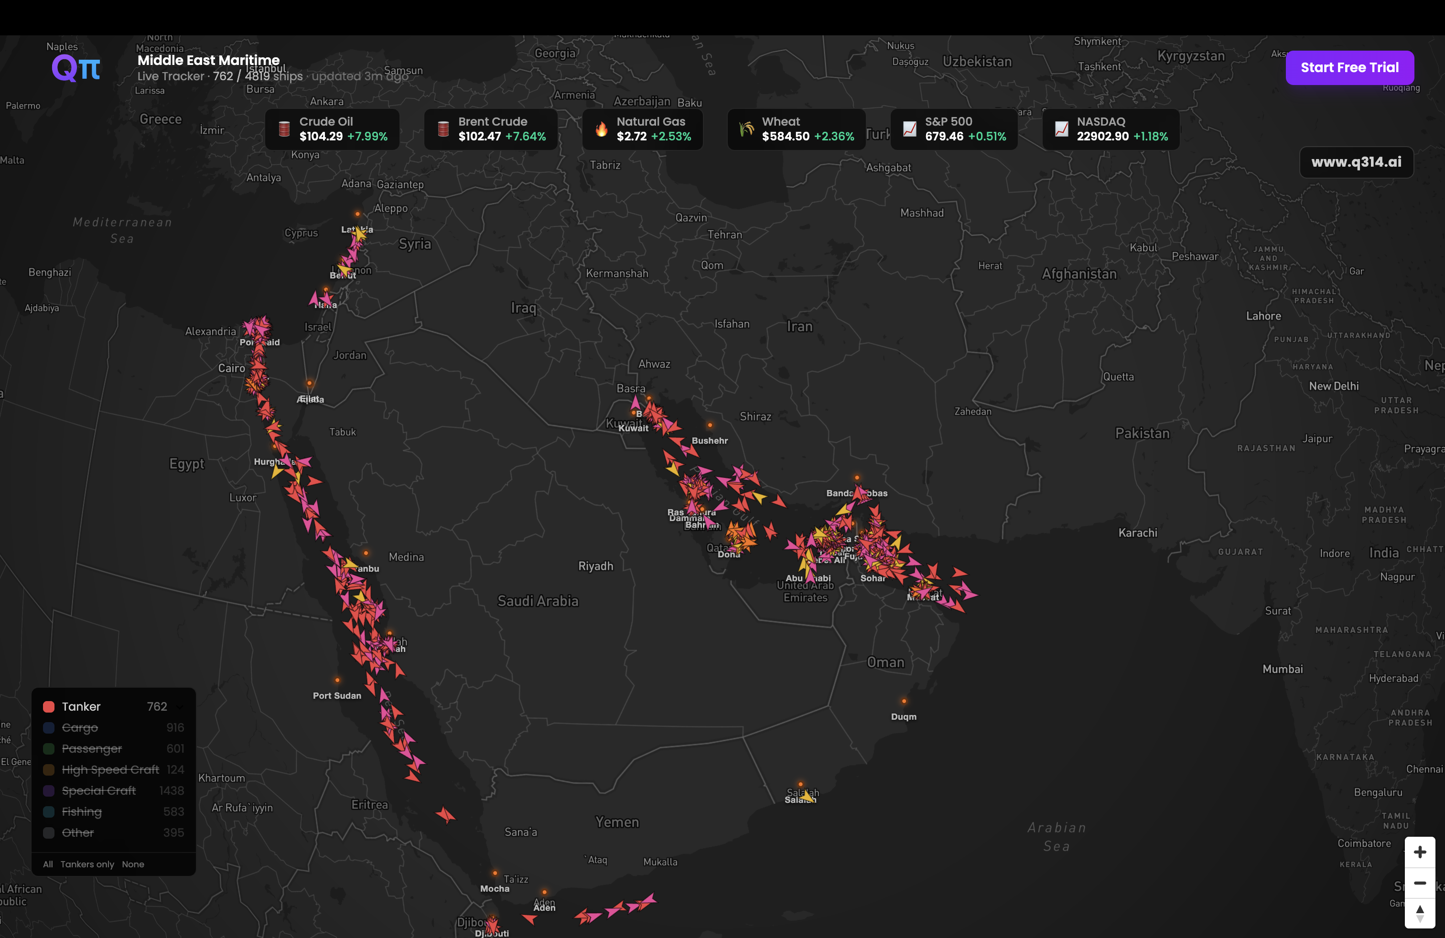Click the QTT logo
1445x938 pixels.
pyautogui.click(x=76, y=68)
